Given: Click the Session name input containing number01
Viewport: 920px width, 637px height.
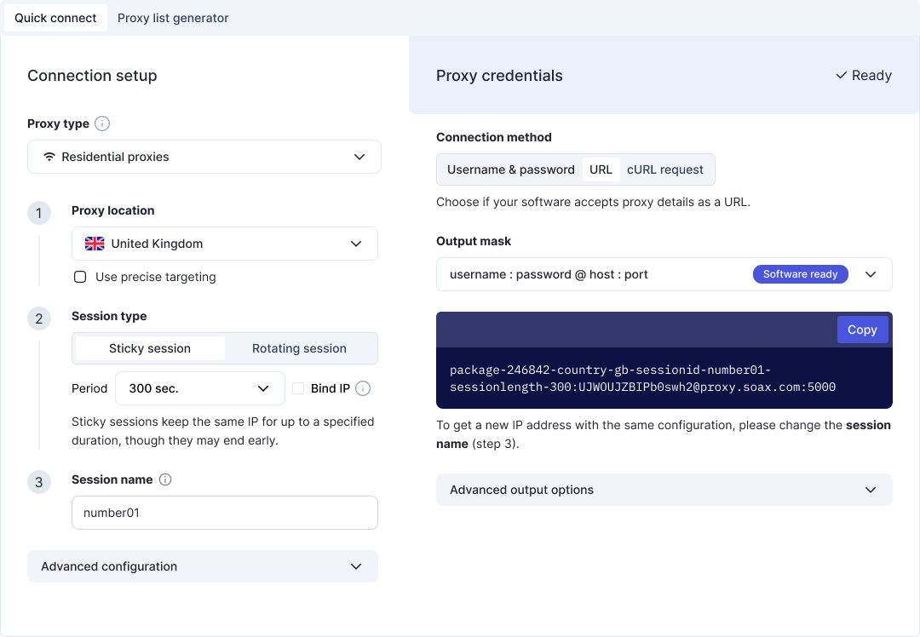Looking at the screenshot, I should 224,513.
